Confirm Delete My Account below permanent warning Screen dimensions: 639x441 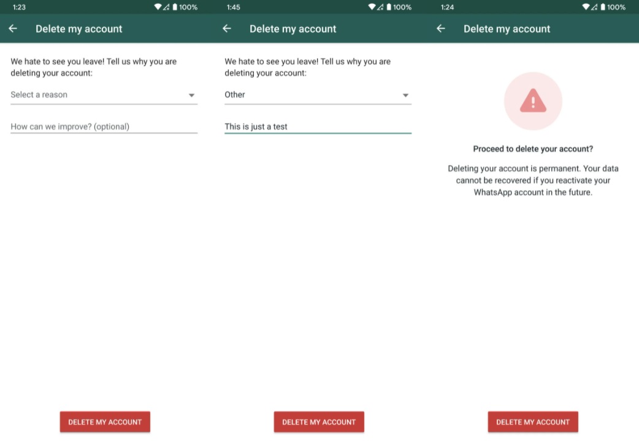point(533,422)
